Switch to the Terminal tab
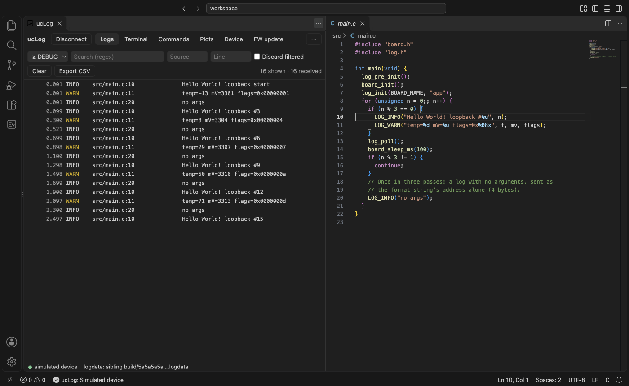The image size is (629, 386). 136,39
